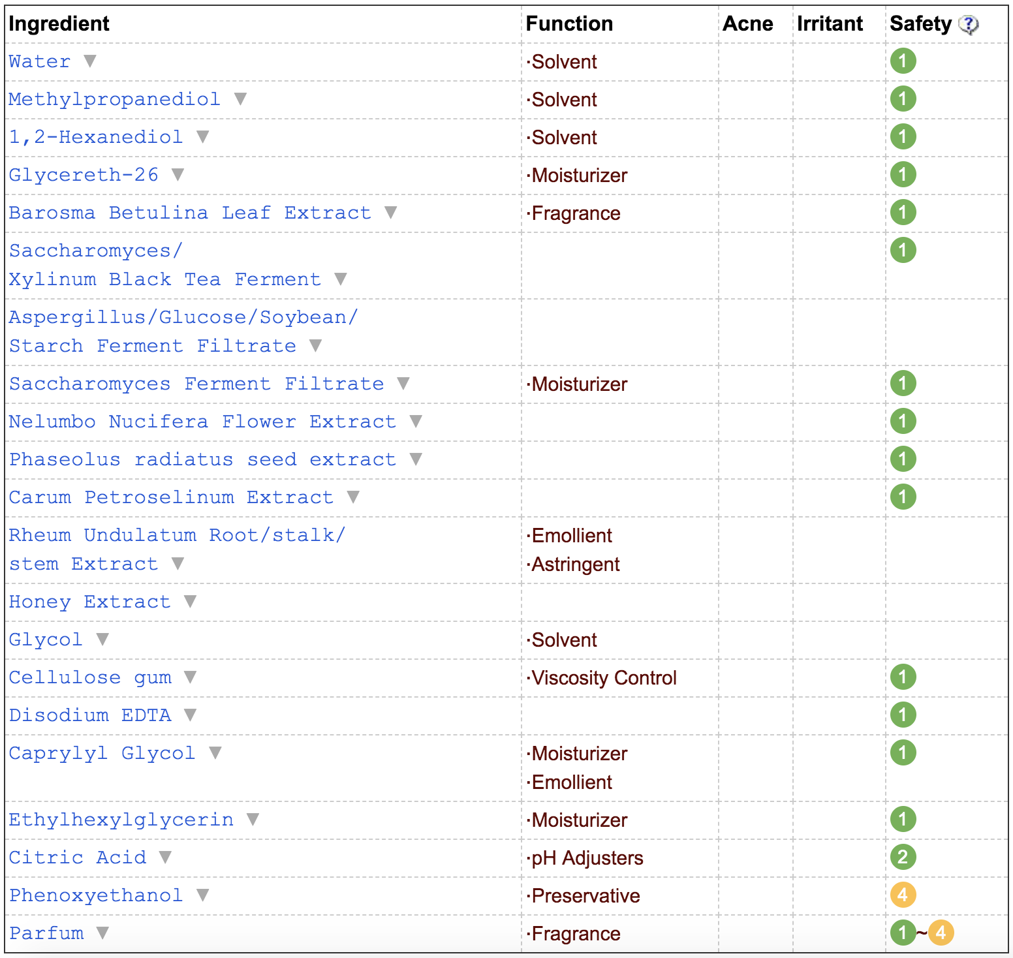The image size is (1013, 958).
Task: Expand arrow beside Caprylyl Glycol
Action: tap(215, 752)
